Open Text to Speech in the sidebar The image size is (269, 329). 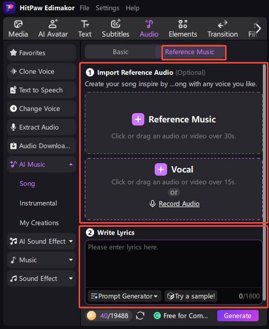pyautogui.click(x=41, y=90)
